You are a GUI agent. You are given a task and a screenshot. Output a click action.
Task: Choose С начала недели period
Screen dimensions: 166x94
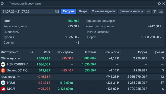pos(103,11)
